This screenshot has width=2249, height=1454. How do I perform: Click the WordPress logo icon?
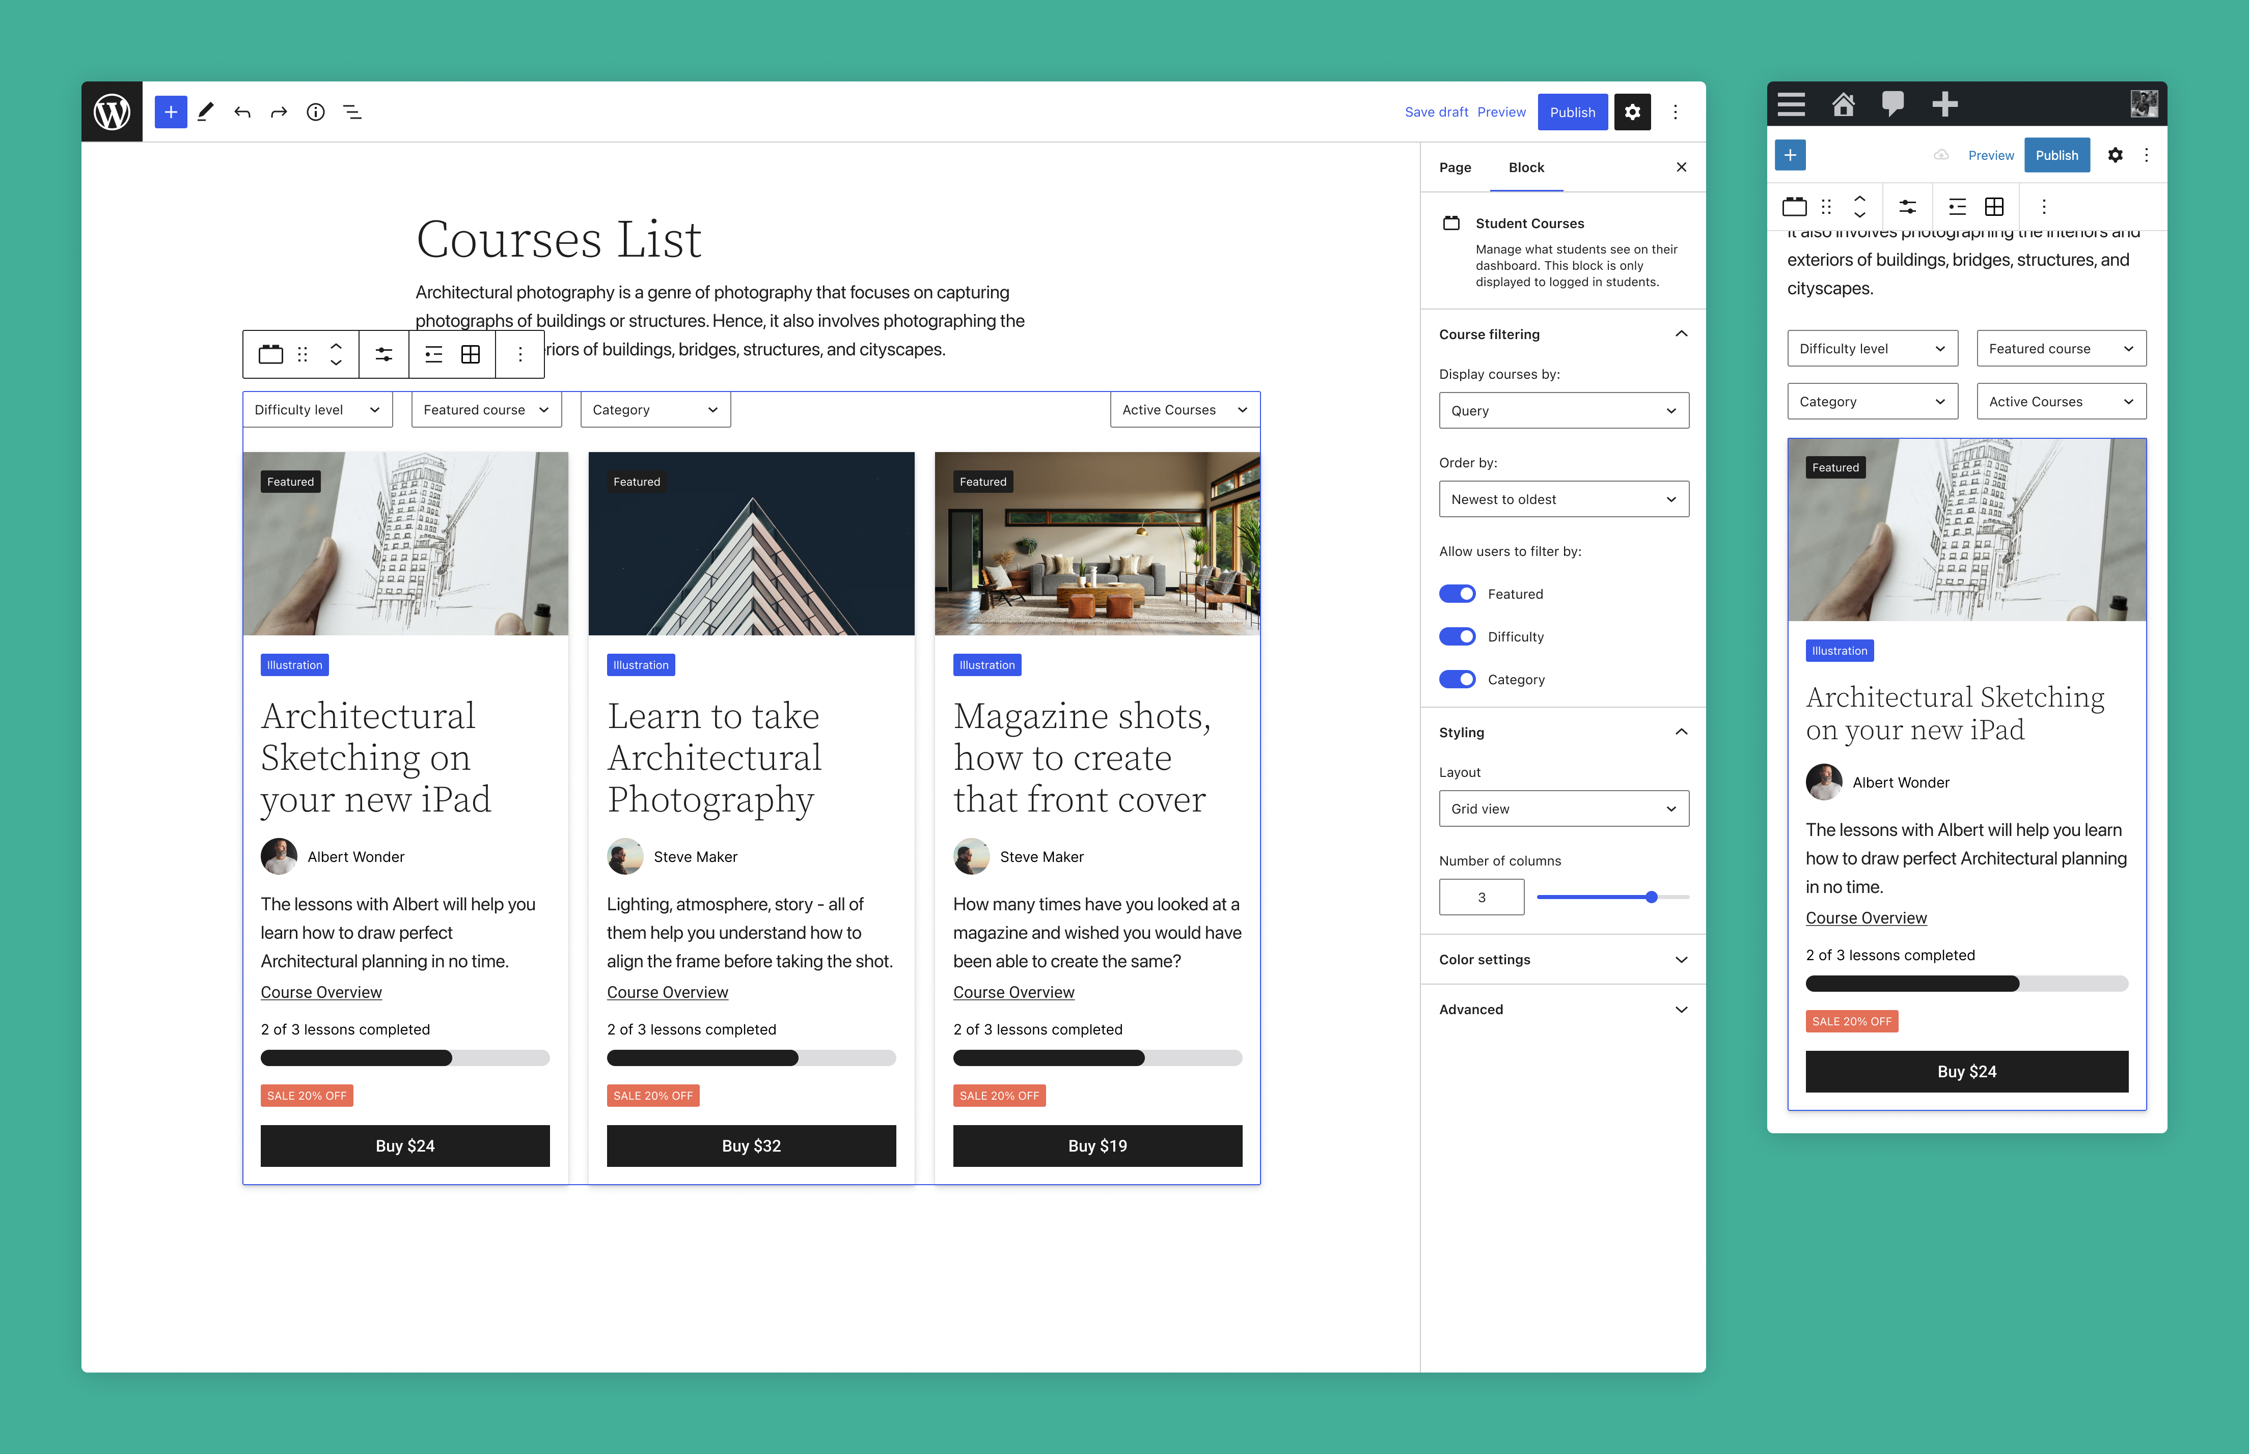tap(112, 111)
